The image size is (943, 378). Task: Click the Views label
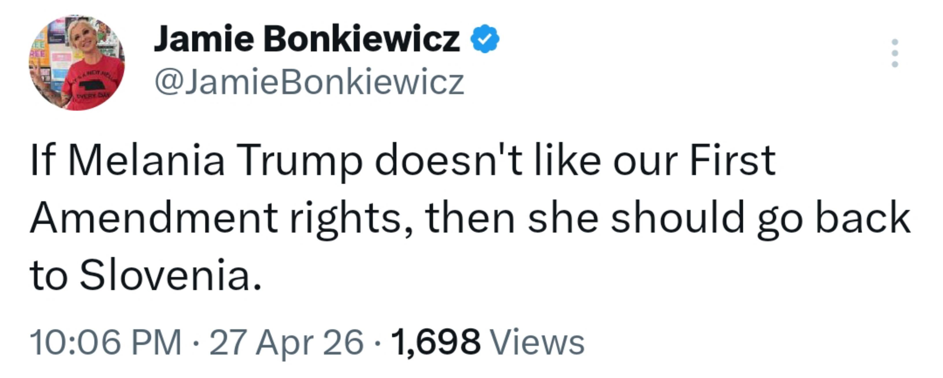537,342
